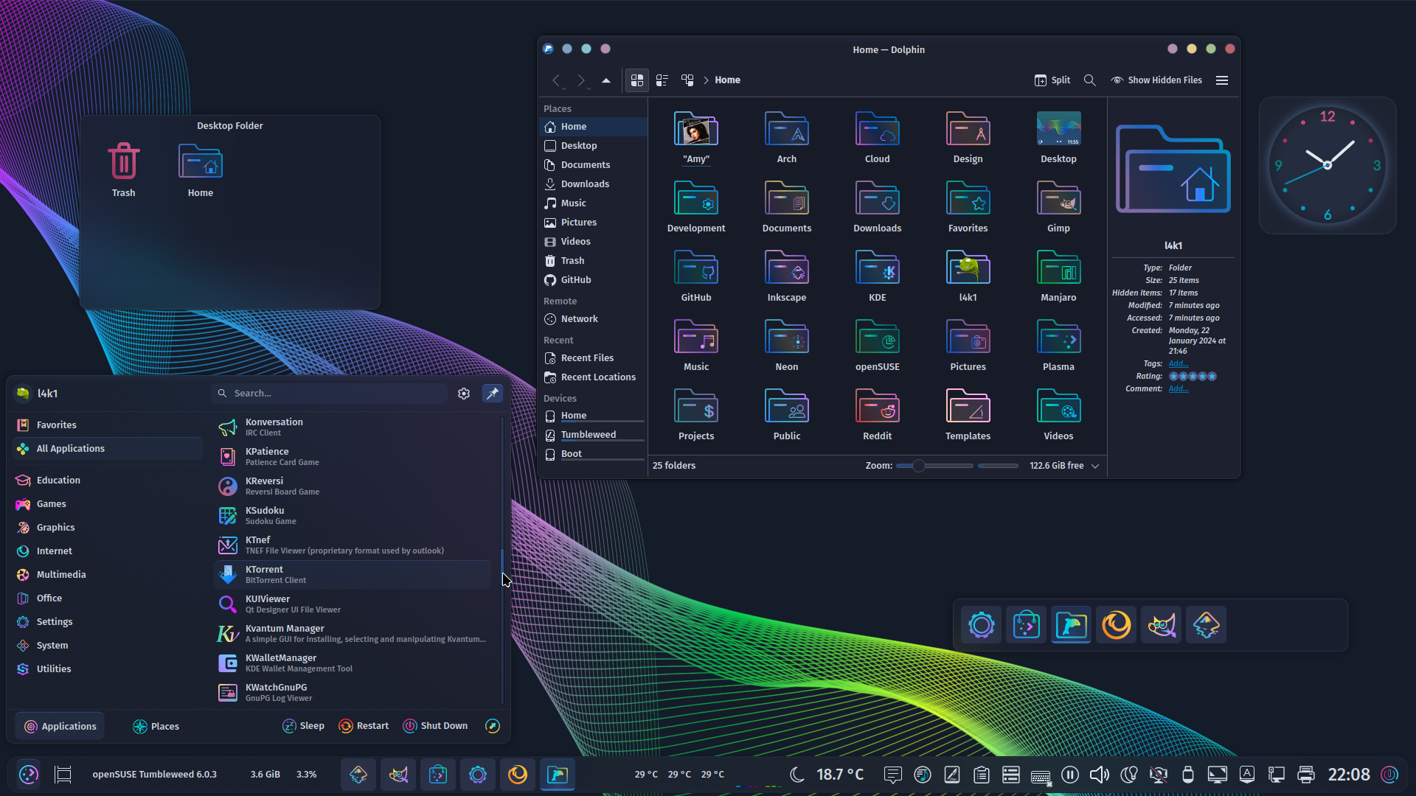Select GitHub in Places sidebar
1416x796 pixels.
pos(593,280)
